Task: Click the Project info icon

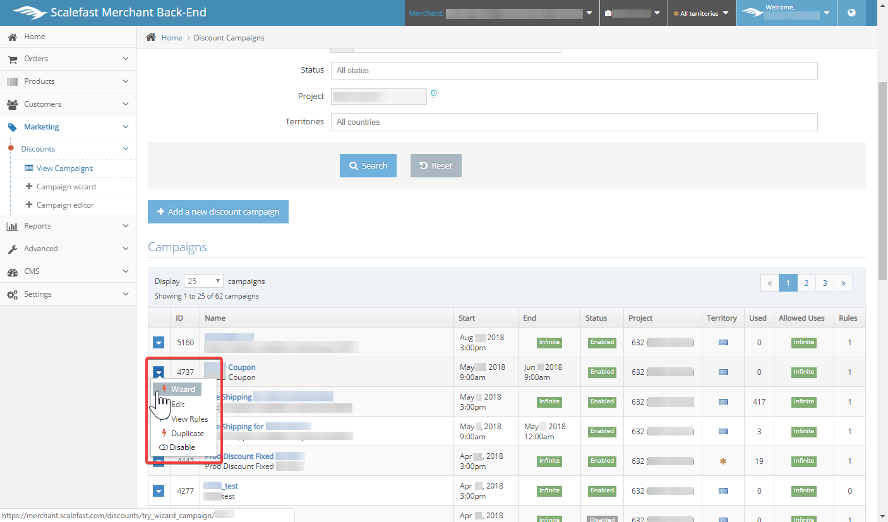Action: point(434,93)
